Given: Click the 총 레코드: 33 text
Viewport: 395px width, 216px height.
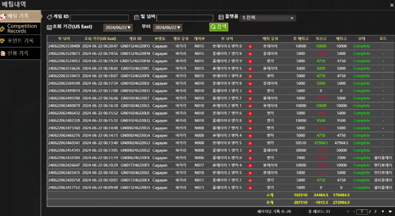Looking at the screenshot, I should point(319,211).
